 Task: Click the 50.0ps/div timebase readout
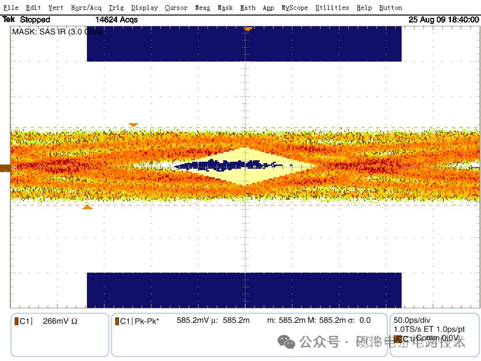411,320
